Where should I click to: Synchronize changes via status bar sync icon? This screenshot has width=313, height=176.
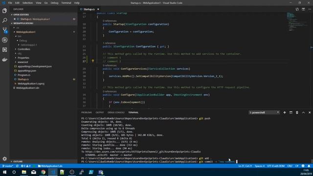(x=17, y=166)
